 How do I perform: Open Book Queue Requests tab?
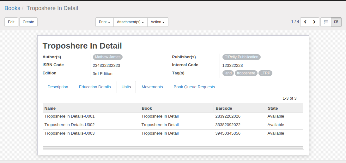point(194,87)
